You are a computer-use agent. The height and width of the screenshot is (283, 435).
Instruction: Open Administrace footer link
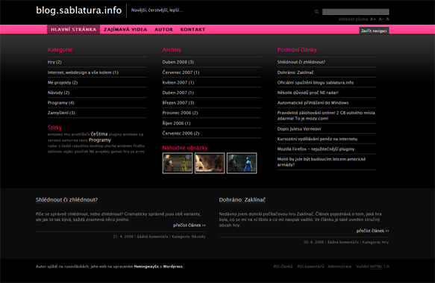click(339, 267)
